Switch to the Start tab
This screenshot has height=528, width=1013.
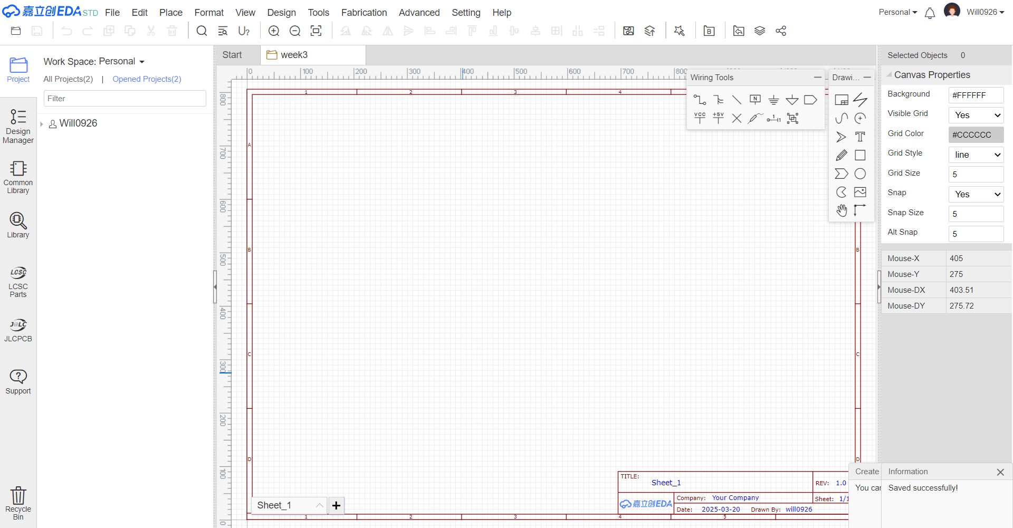pyautogui.click(x=232, y=55)
